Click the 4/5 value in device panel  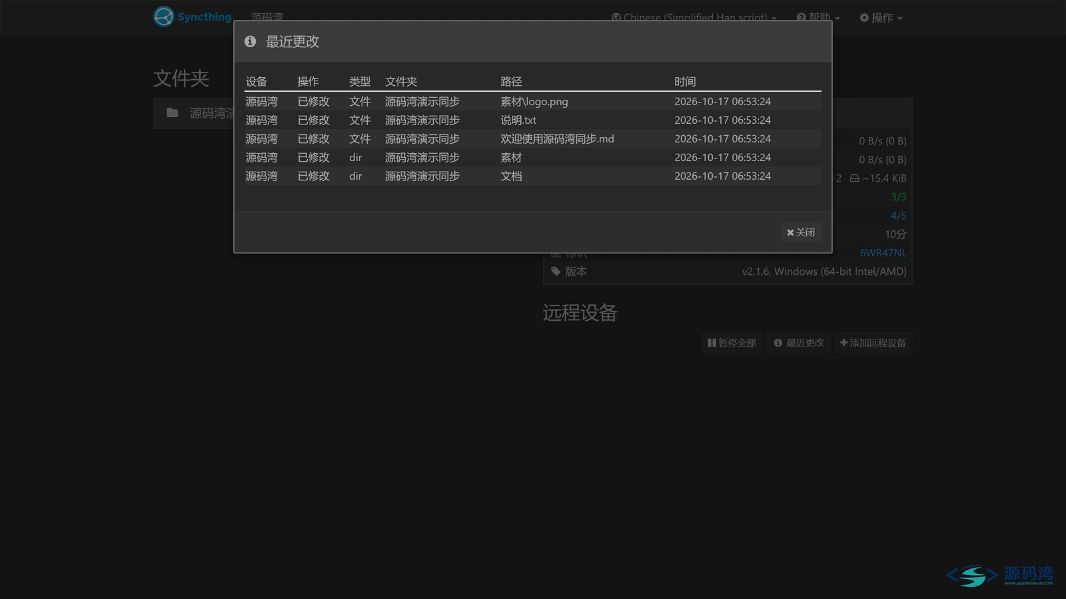click(898, 216)
